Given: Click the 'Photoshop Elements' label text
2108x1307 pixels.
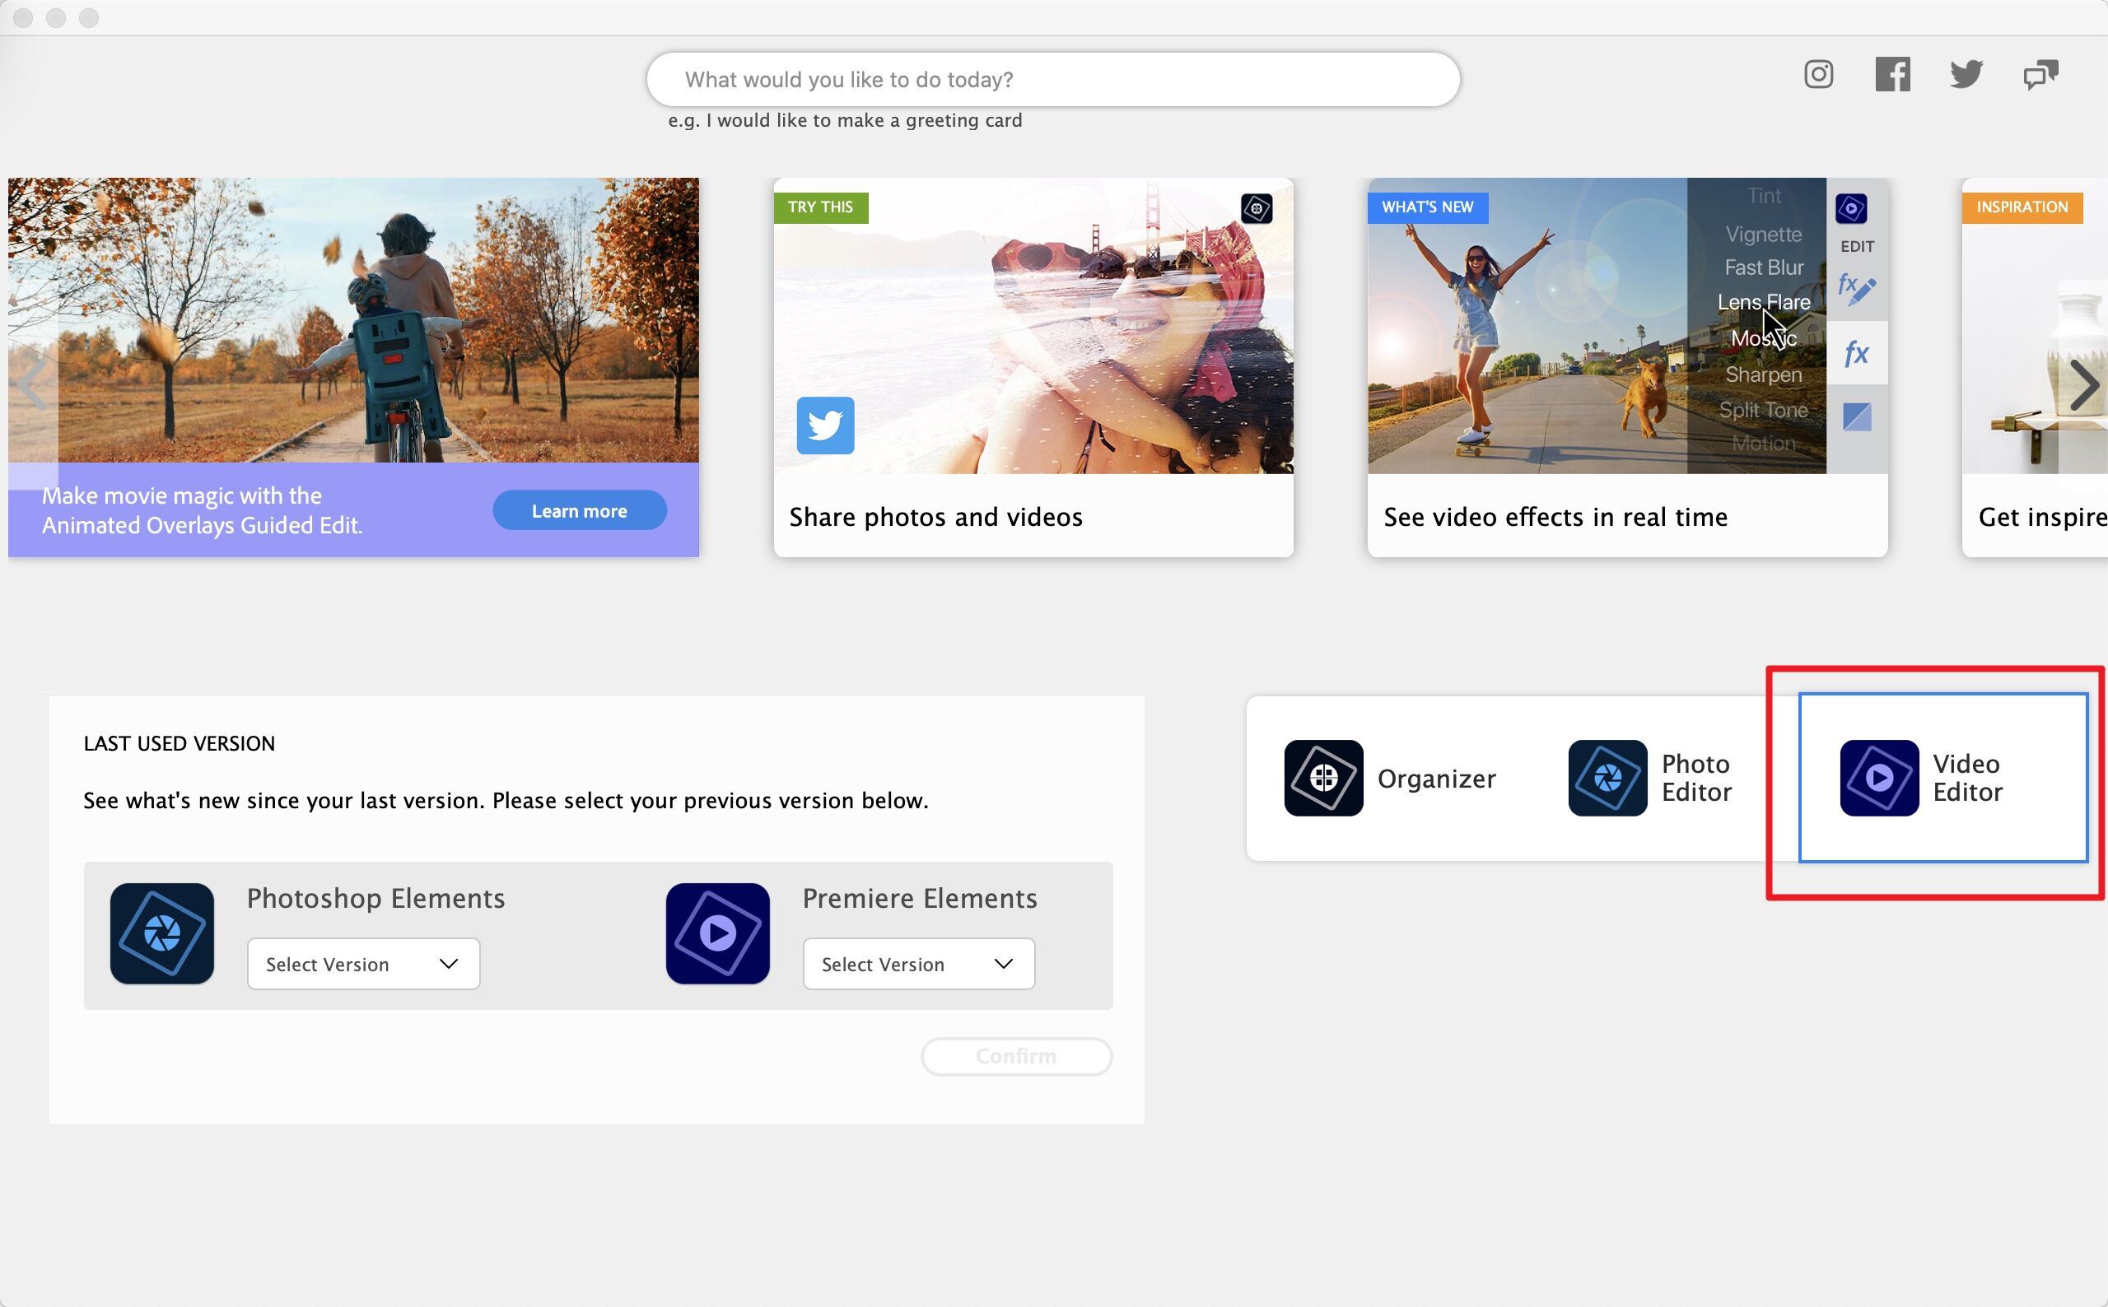Looking at the screenshot, I should 376,899.
